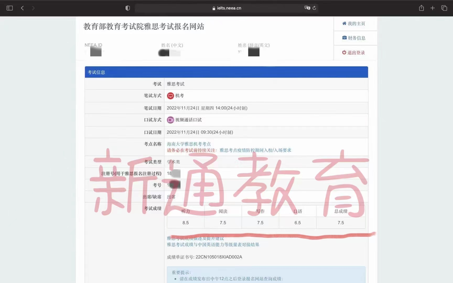Click the 姓名 (中文) label

[x=172, y=45]
